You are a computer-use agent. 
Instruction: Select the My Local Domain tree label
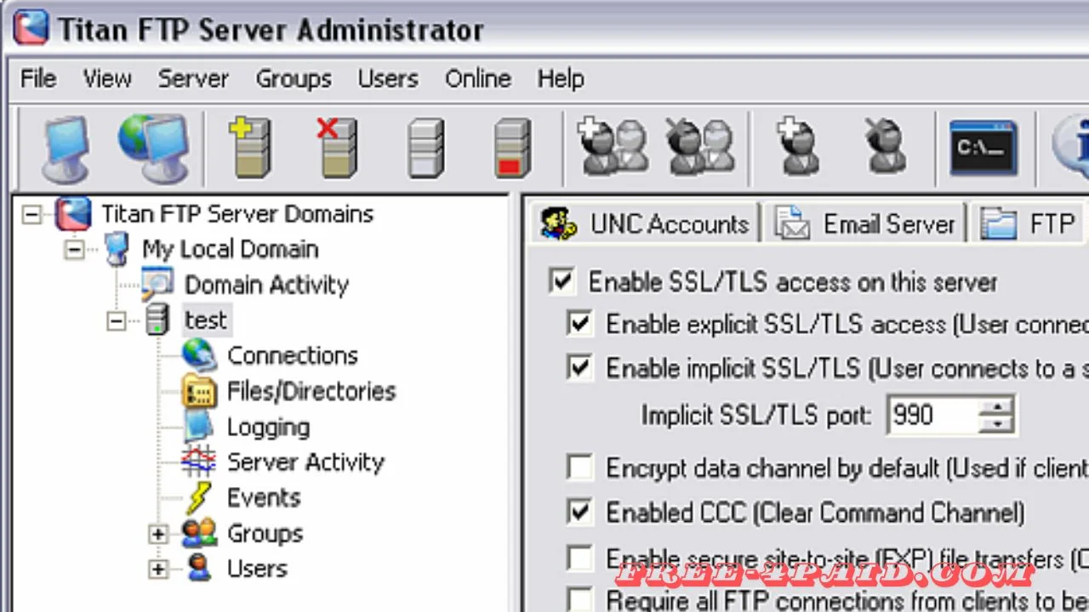click(230, 249)
